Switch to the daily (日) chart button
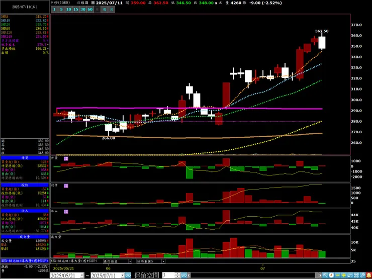372x279 pixels. [x=97, y=9]
